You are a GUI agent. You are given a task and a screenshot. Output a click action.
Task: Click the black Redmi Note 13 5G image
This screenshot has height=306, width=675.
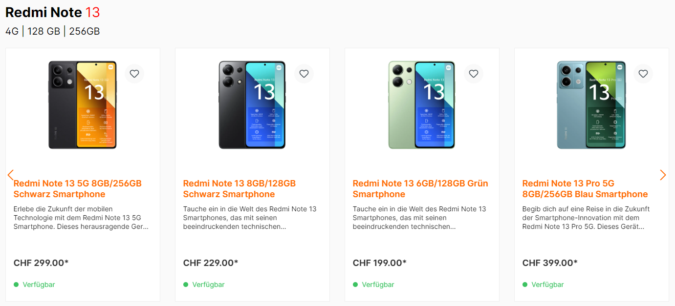coord(82,105)
